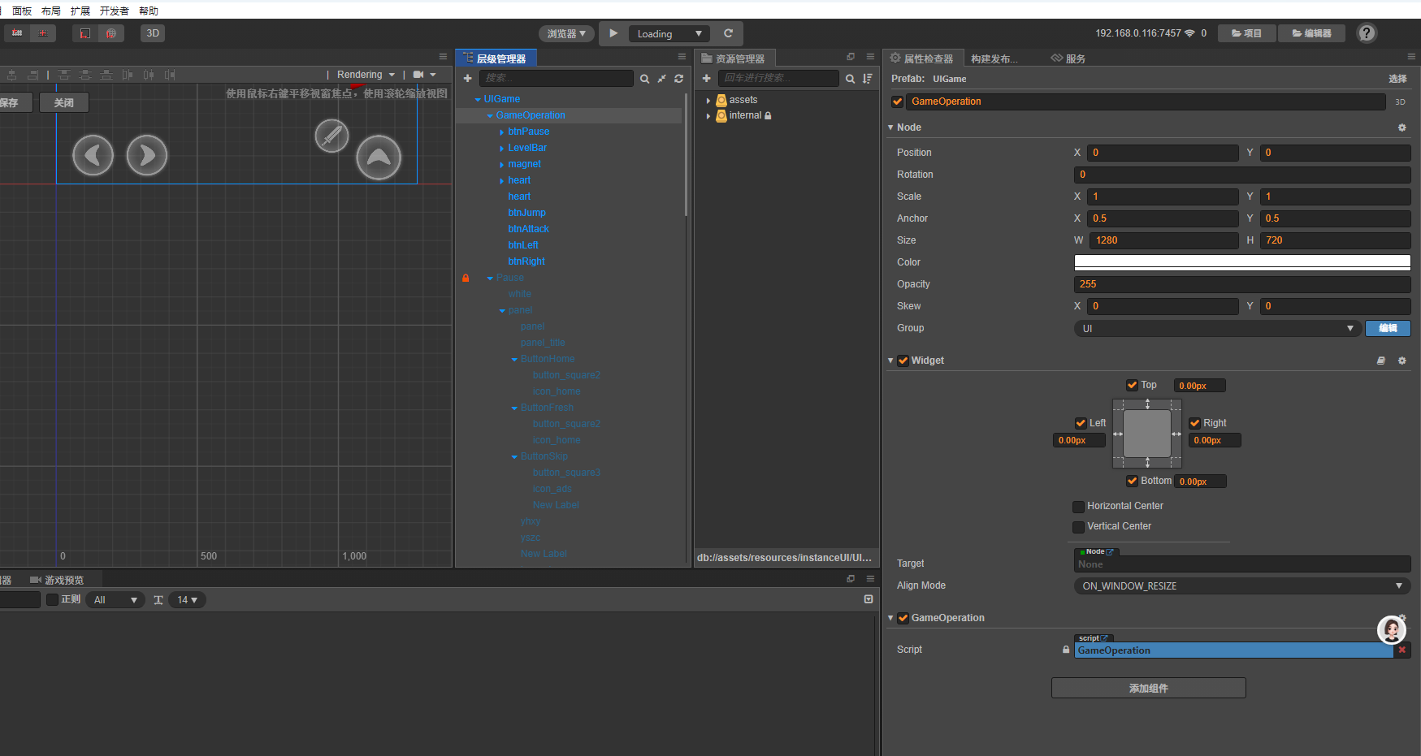Click the play preview button
The height and width of the screenshot is (756, 1421).
[613, 33]
